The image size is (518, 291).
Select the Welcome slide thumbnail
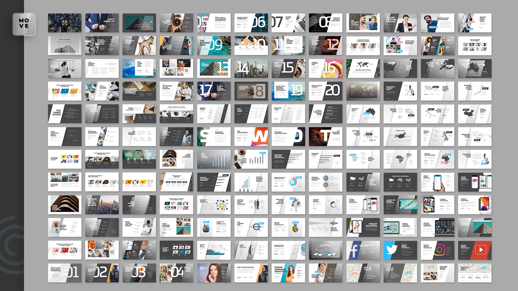coord(64,46)
